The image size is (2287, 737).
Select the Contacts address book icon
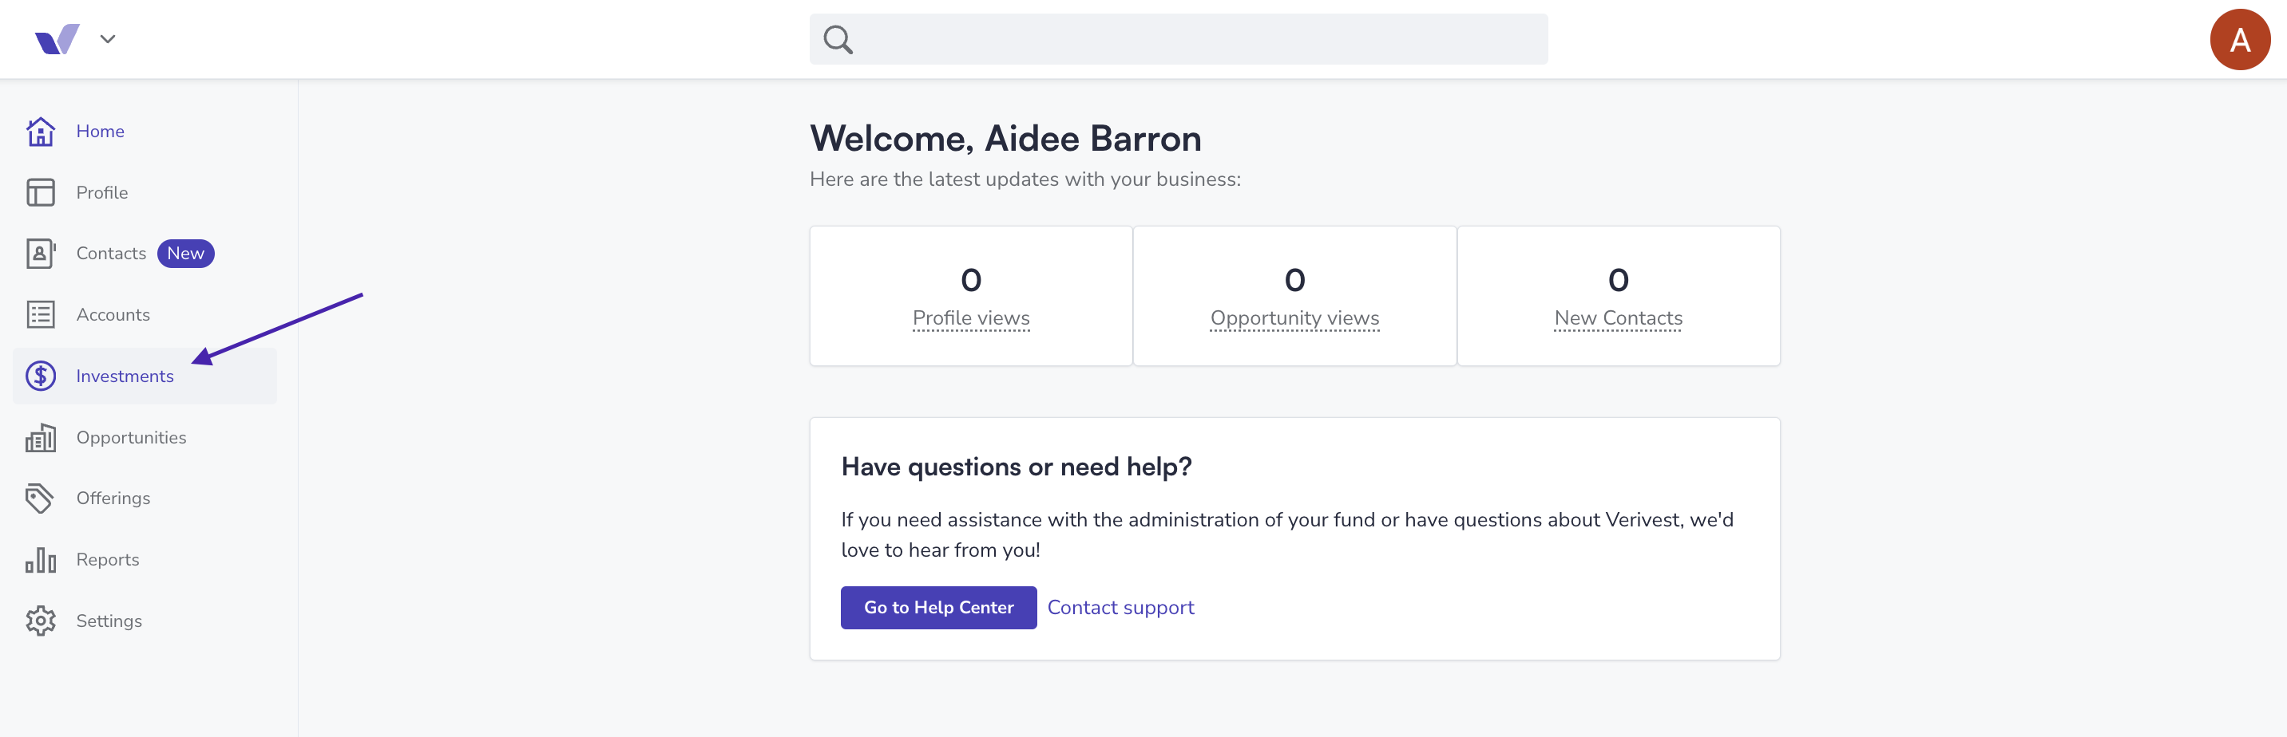click(41, 254)
